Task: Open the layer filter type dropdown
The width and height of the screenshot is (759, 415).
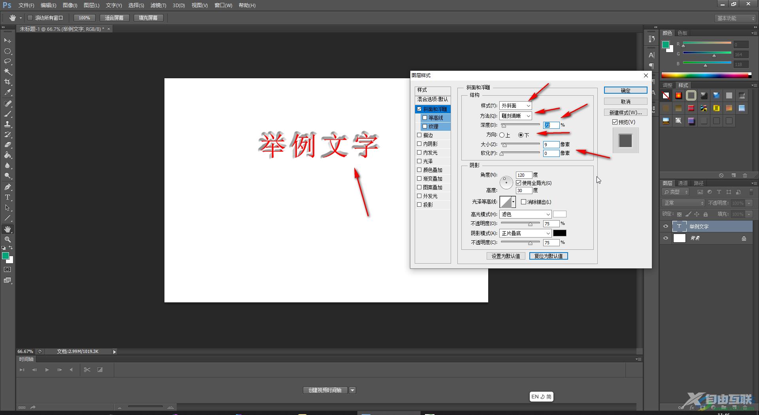Action: click(x=675, y=192)
